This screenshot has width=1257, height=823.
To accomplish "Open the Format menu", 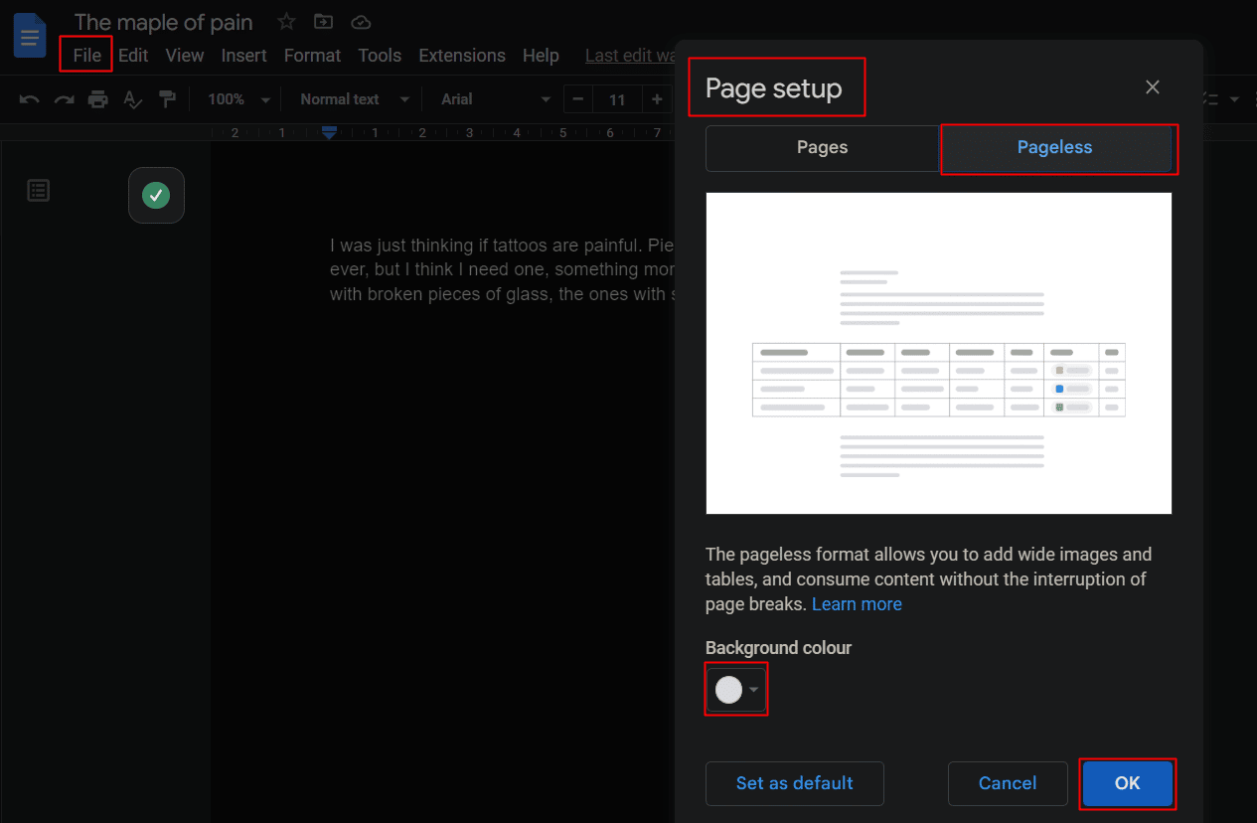I will pos(312,56).
